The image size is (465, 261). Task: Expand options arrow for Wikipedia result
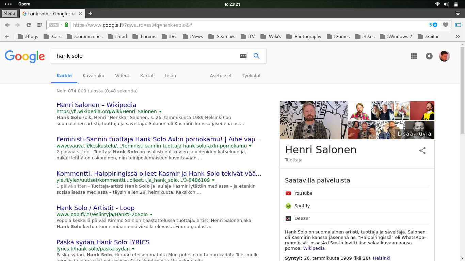pos(160,111)
